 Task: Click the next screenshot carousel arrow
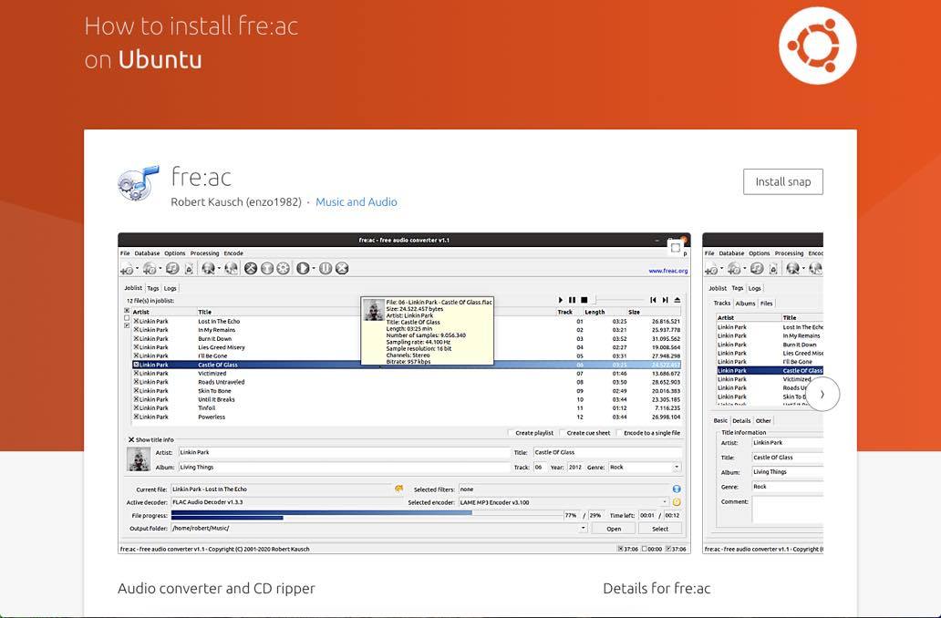click(x=822, y=395)
